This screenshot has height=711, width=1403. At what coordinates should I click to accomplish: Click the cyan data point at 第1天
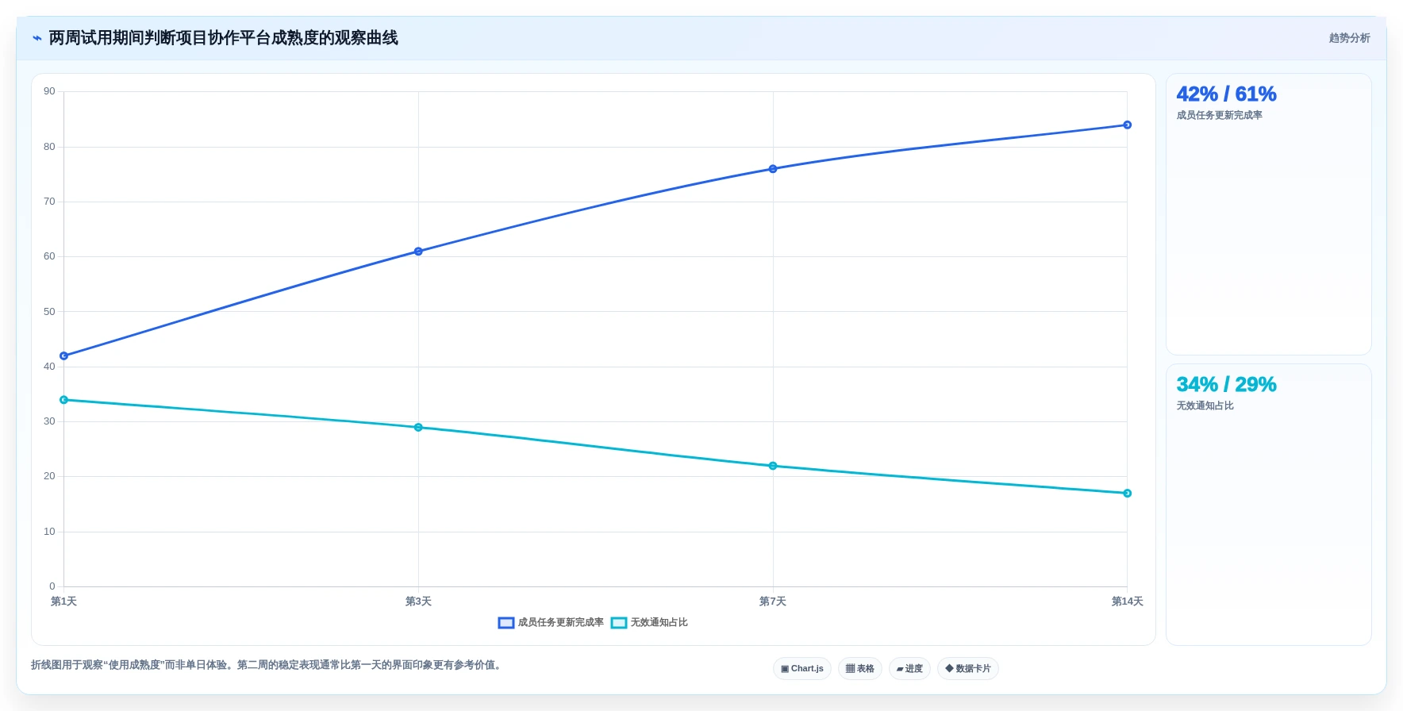point(64,400)
